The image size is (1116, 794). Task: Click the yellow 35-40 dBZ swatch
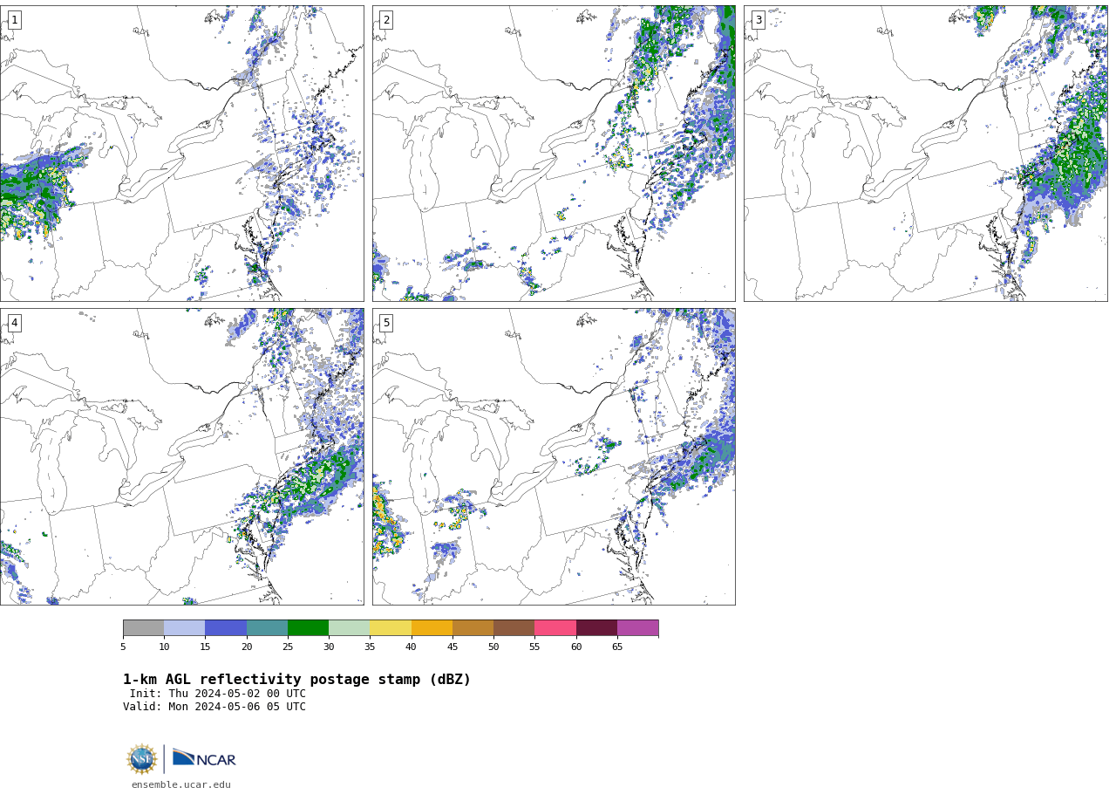click(x=391, y=628)
